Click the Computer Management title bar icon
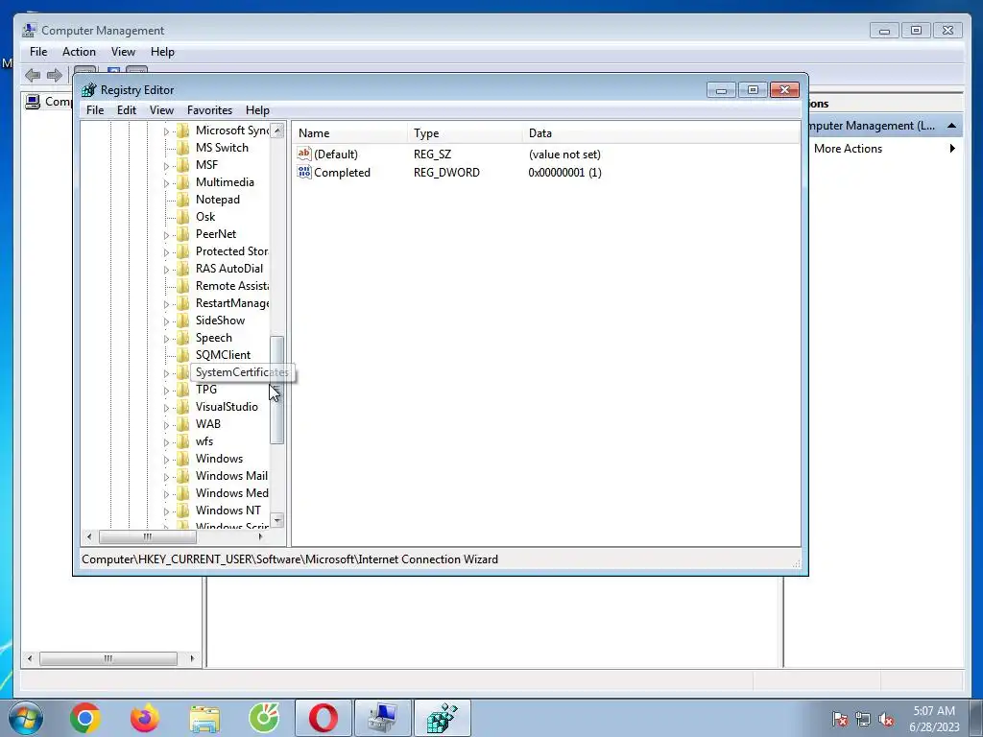Viewport: 983px width, 737px height. pos(29,30)
